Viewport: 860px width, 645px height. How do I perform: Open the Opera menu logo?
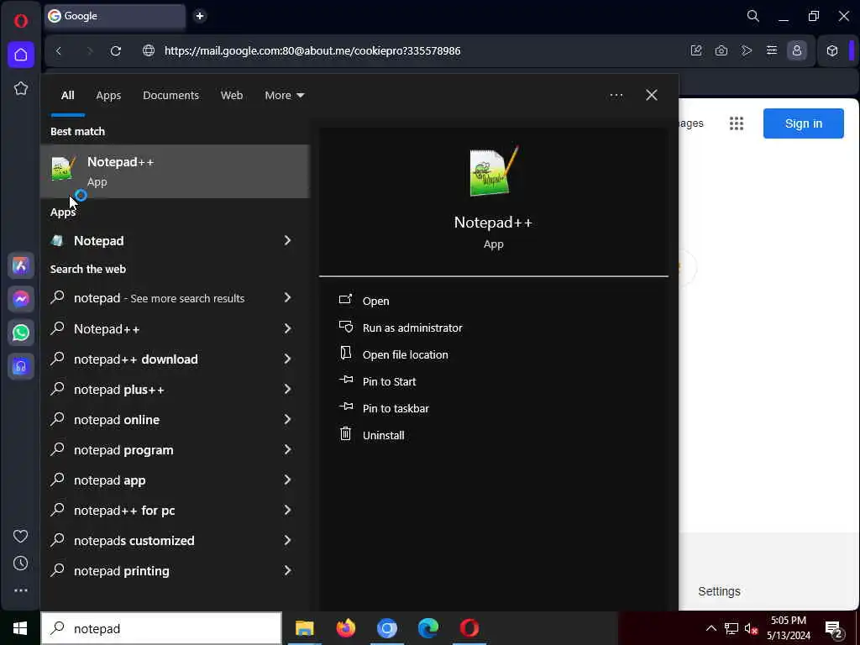click(21, 21)
